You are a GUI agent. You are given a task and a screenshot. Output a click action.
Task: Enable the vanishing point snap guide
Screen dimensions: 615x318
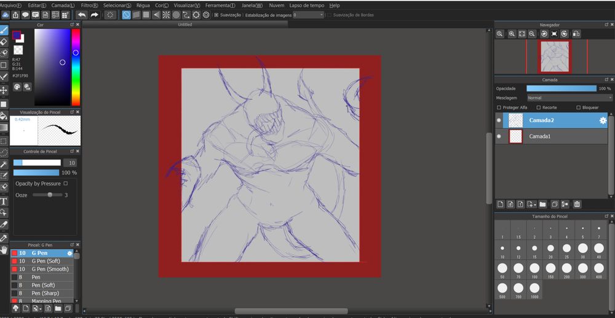tap(156, 15)
